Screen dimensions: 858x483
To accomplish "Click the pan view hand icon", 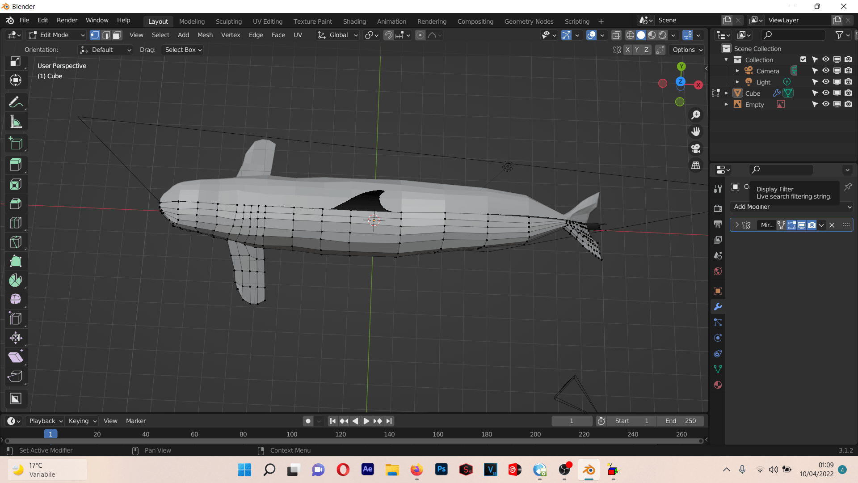I will coord(696,131).
